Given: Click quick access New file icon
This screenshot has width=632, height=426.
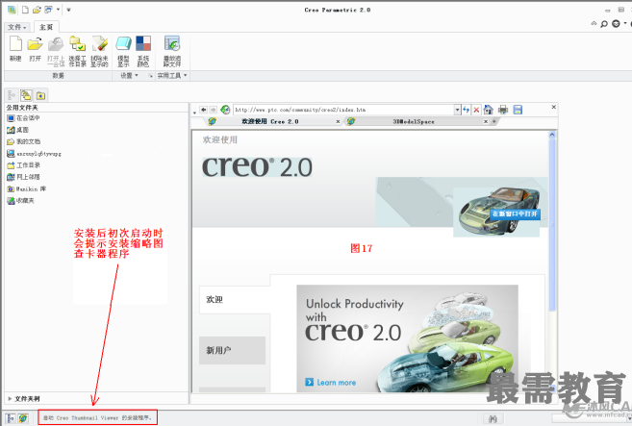Looking at the screenshot, I should (x=25, y=10).
